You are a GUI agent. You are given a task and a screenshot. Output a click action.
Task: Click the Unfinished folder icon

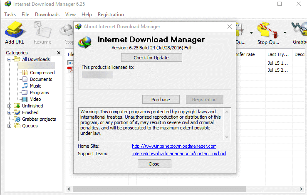pyautogui.click(x=17, y=106)
